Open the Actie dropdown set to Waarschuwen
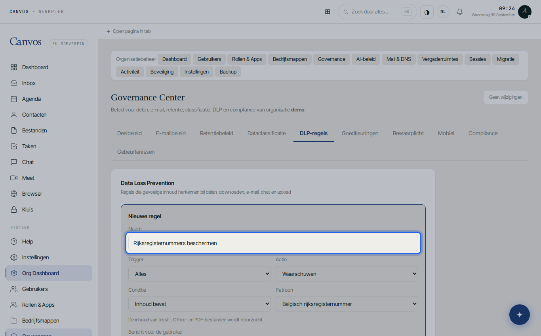 point(347,274)
